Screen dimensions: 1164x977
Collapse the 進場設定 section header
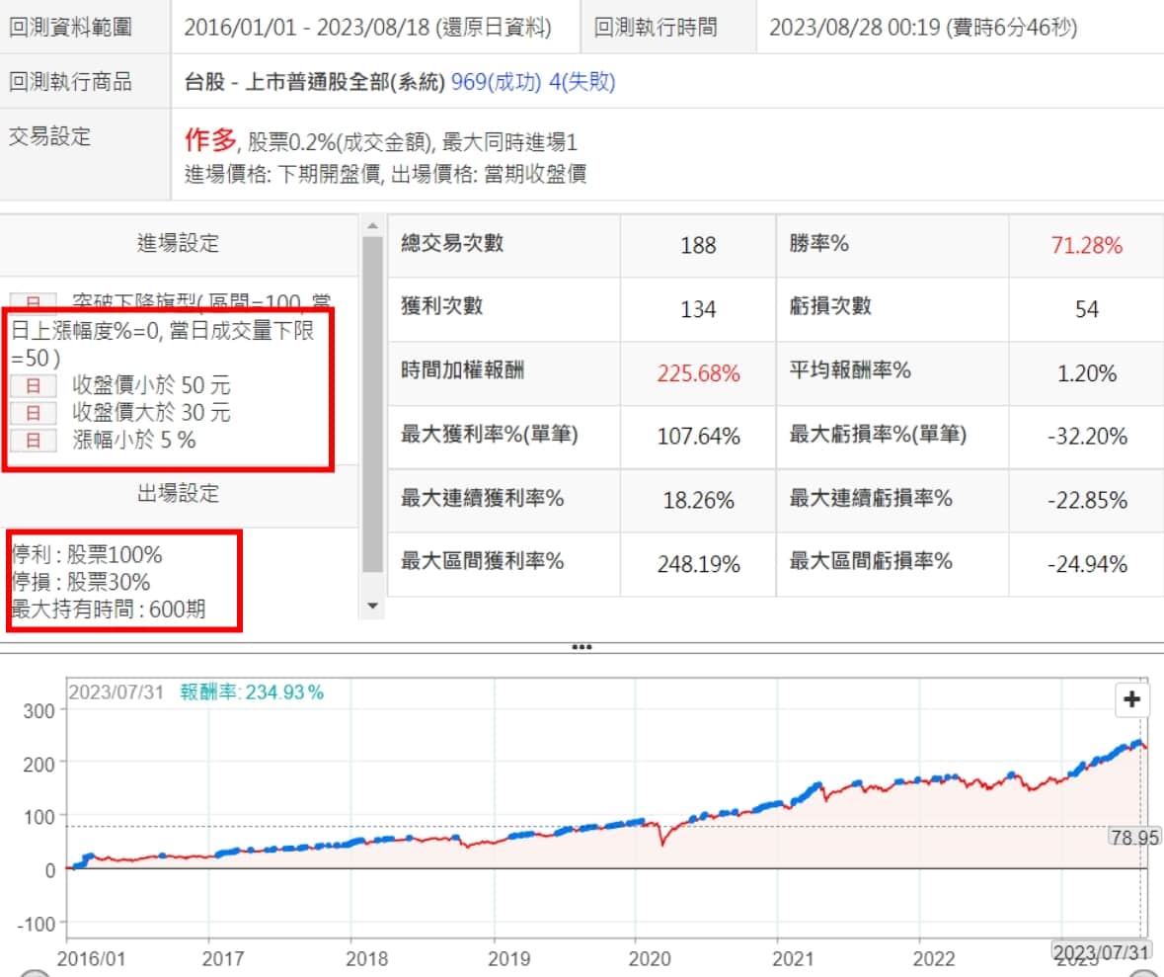point(178,243)
